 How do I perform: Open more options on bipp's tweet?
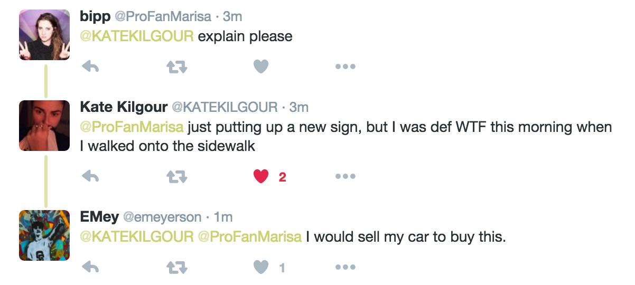point(345,67)
